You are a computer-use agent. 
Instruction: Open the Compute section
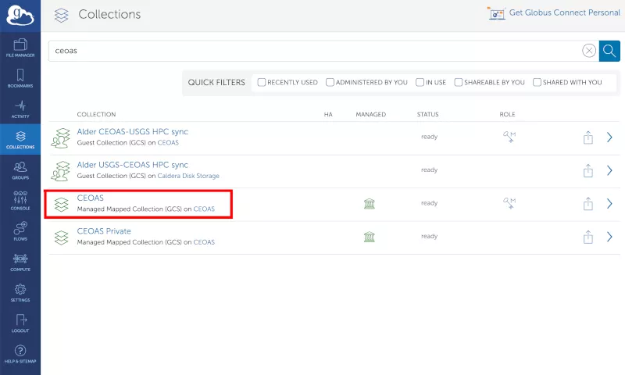[20, 262]
